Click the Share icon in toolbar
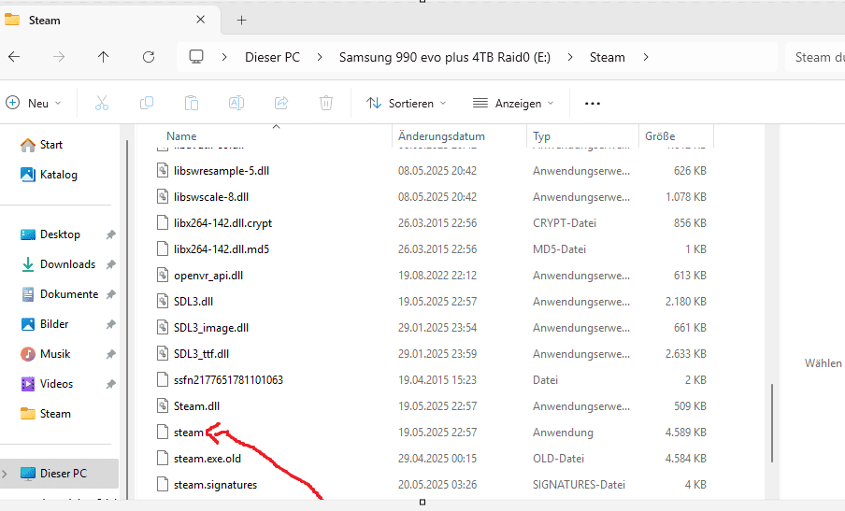The height and width of the screenshot is (511, 845). [x=281, y=103]
